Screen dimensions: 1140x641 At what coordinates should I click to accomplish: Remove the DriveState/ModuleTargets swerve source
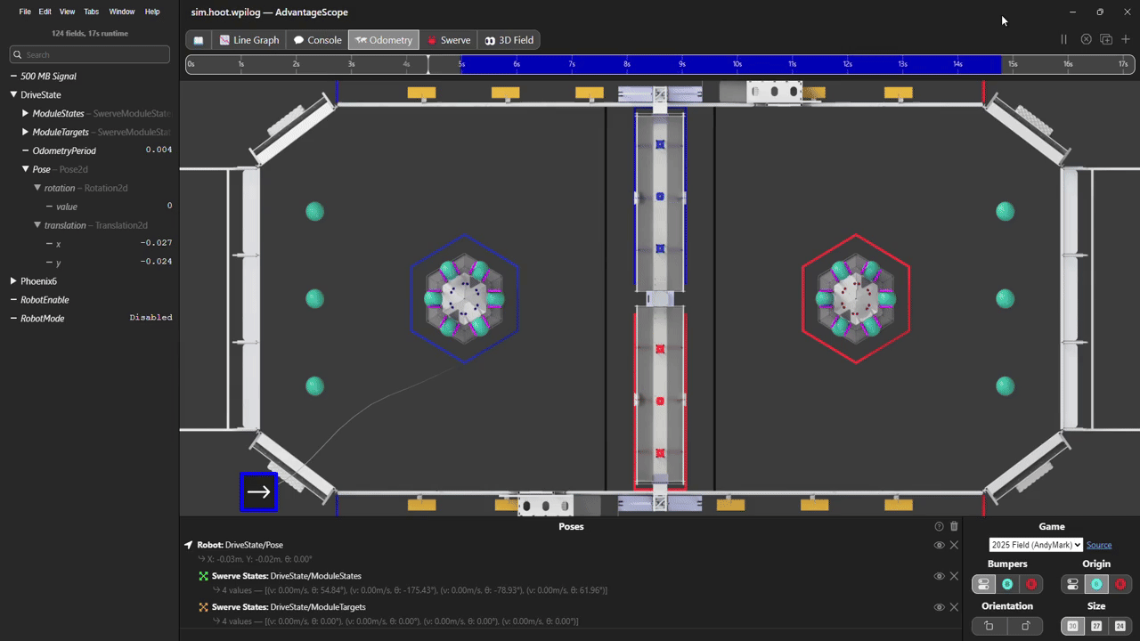pos(954,607)
